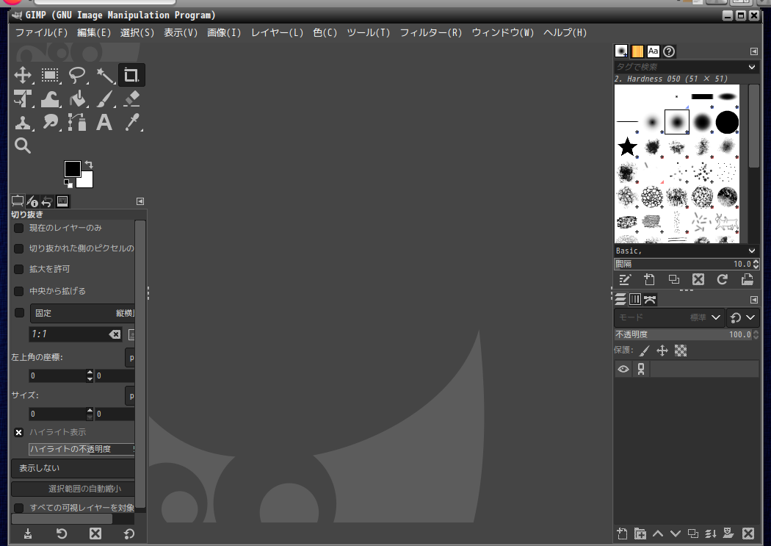The image size is (771, 546).
Task: Toggle lock position and size for layer
Action: click(662, 351)
